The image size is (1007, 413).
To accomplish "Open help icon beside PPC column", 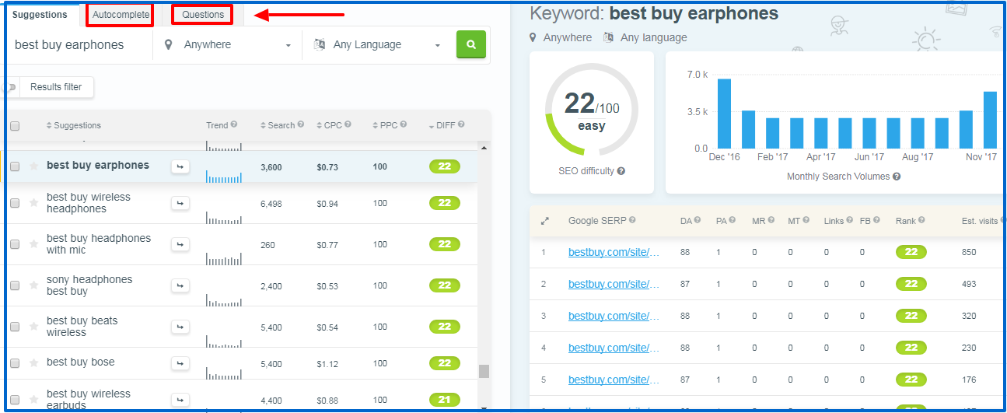I will click(404, 124).
